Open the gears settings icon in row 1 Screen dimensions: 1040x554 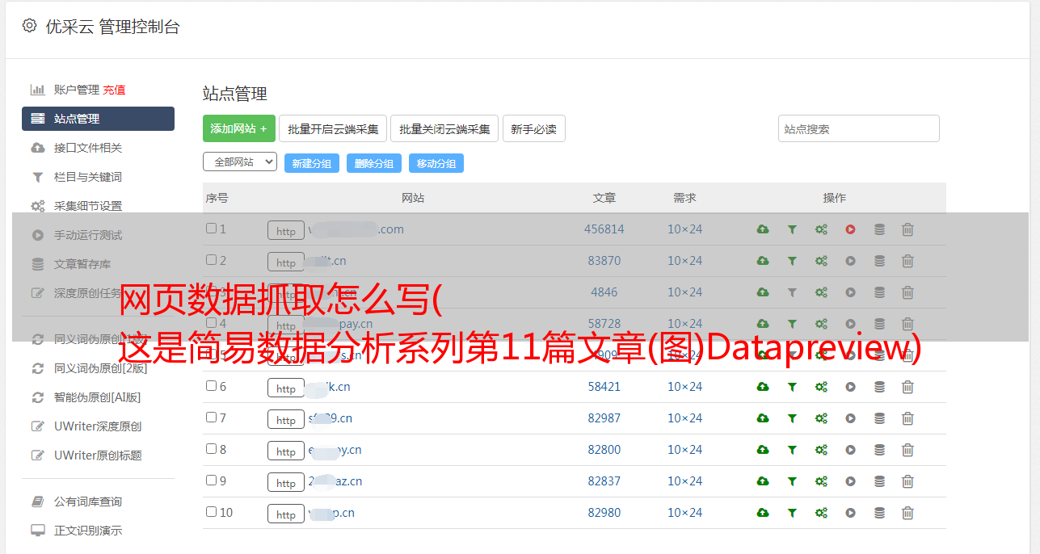point(821,229)
